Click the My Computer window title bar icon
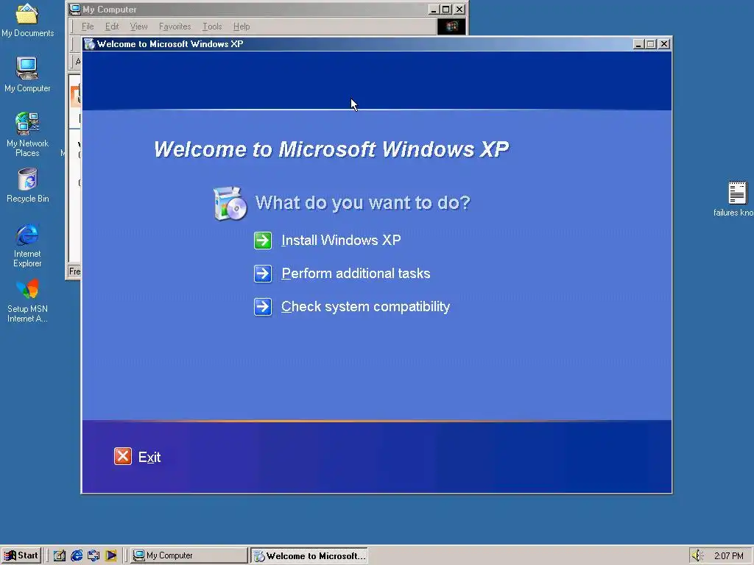Viewport: 754px width, 565px height. [74, 9]
